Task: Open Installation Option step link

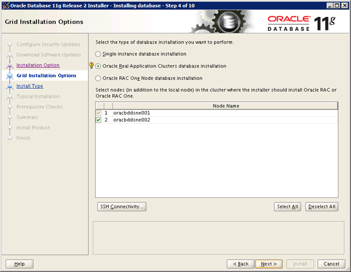Action: 38,65
